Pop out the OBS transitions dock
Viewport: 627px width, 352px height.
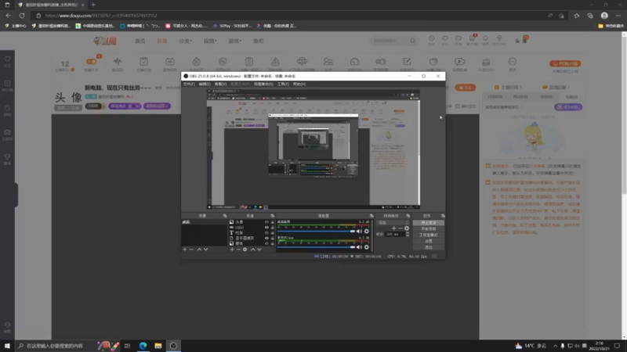point(408,216)
